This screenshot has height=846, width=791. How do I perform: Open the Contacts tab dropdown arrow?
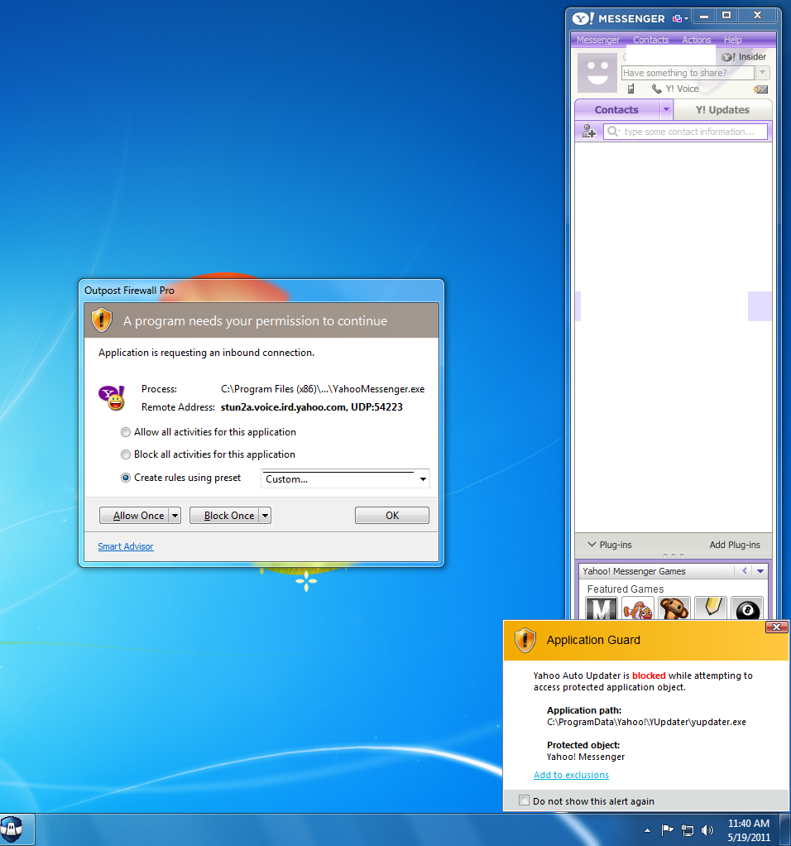click(666, 109)
